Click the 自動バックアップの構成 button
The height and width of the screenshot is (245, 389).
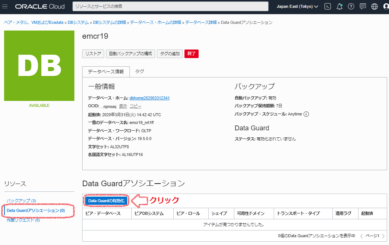tap(131, 54)
